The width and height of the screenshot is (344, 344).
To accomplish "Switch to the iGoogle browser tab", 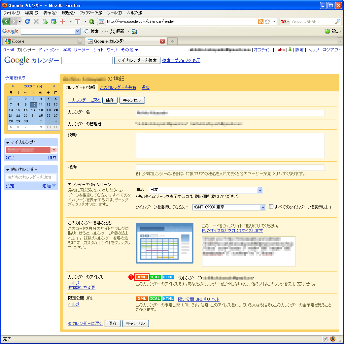I will pos(43,41).
